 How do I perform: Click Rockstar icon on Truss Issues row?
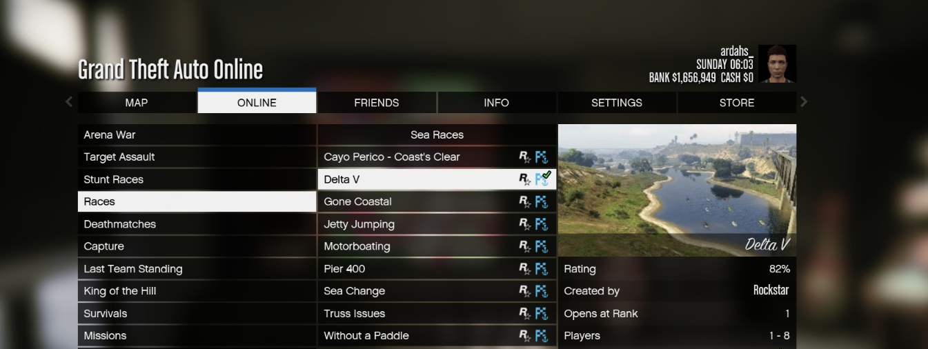525,314
